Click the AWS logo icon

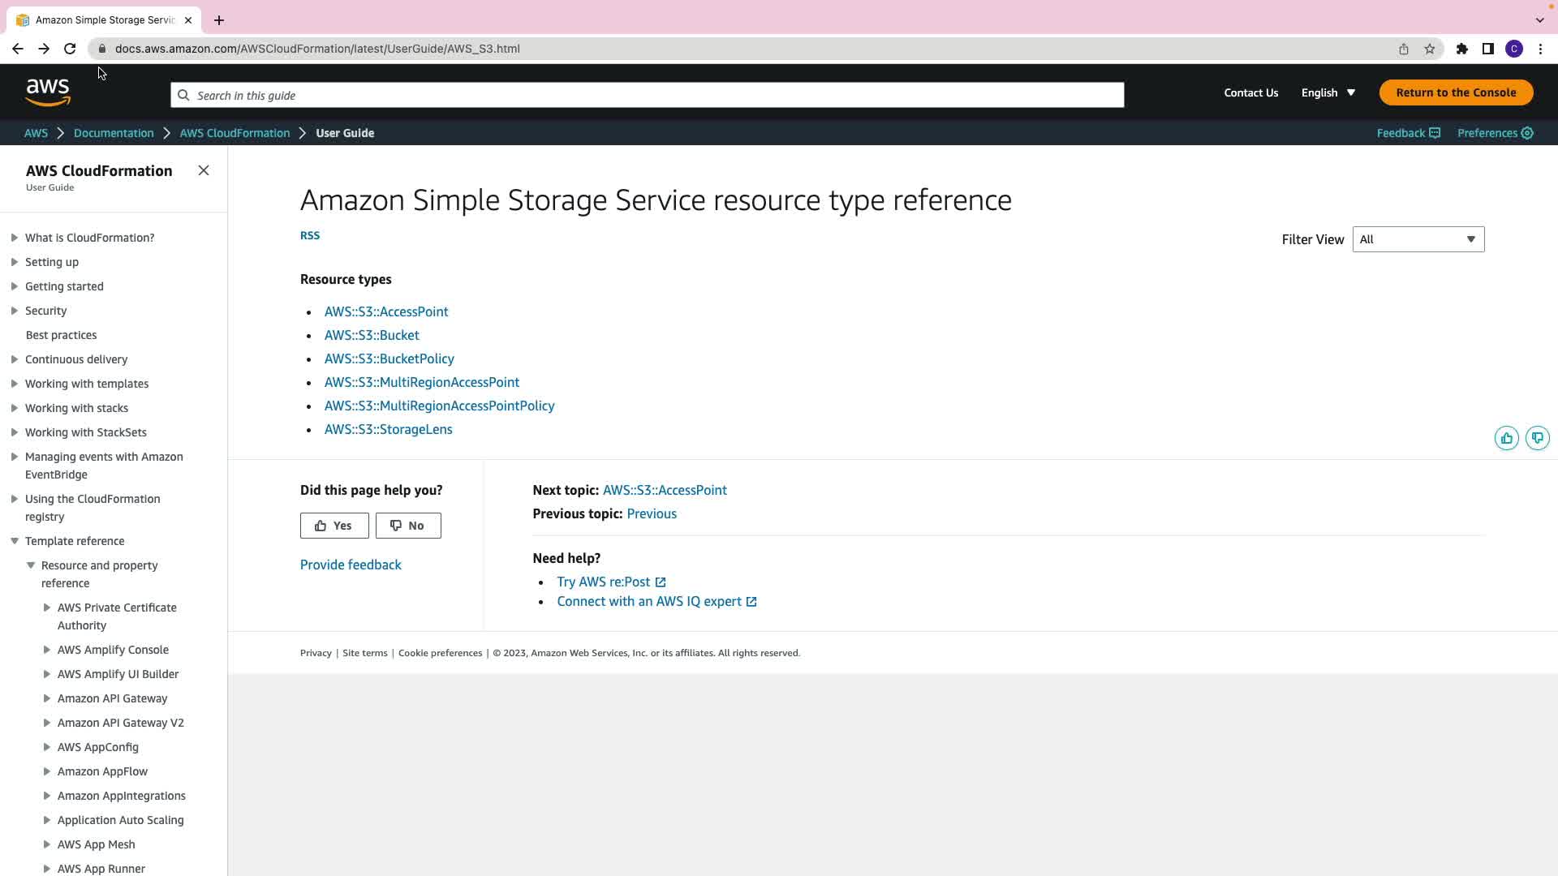48,92
